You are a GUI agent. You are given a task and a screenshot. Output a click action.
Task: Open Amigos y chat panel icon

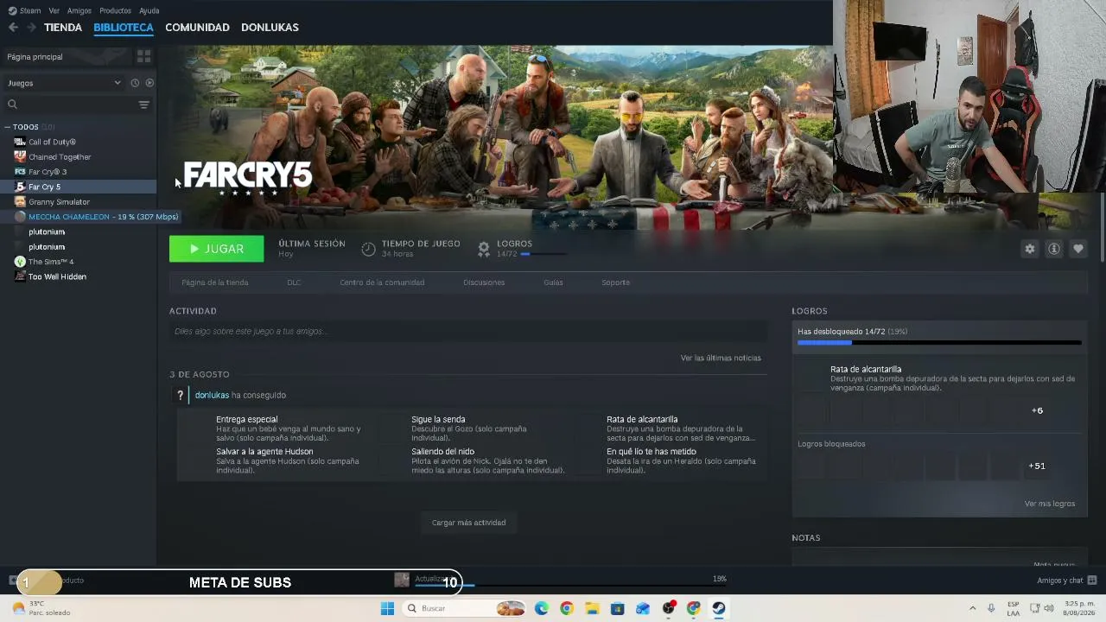click(1092, 581)
